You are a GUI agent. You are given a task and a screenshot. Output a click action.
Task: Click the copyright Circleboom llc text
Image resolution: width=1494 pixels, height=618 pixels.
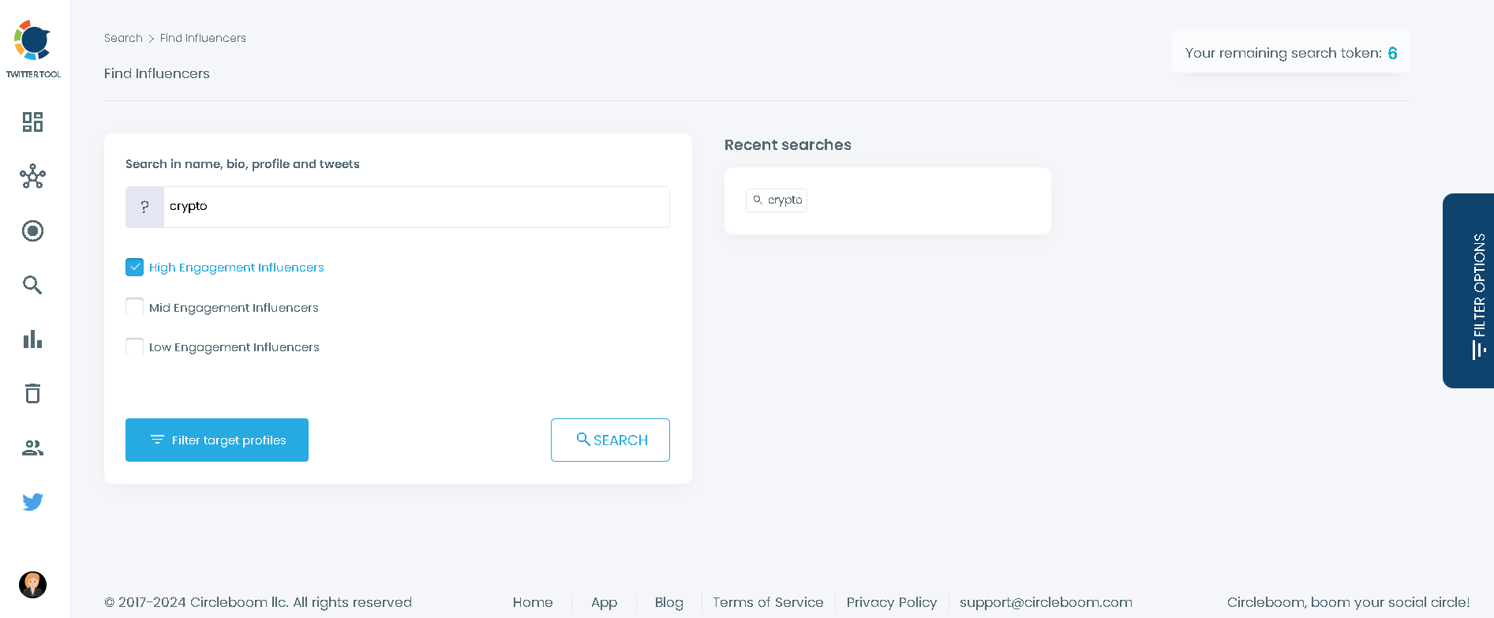point(258,602)
